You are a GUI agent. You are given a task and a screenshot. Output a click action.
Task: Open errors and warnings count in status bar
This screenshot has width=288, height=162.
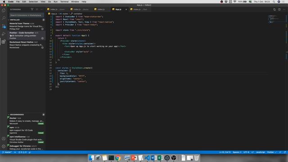tap(22, 152)
